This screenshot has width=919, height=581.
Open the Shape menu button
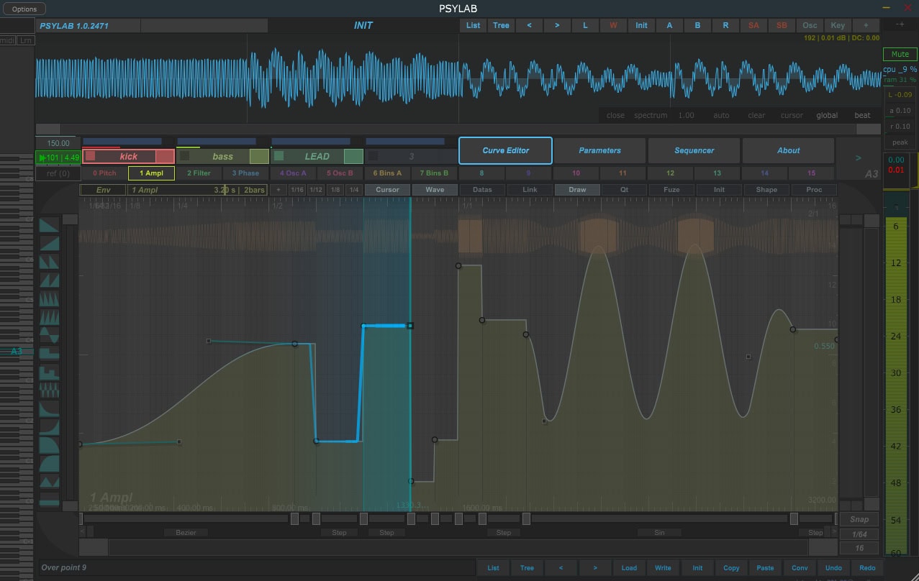[x=766, y=190]
